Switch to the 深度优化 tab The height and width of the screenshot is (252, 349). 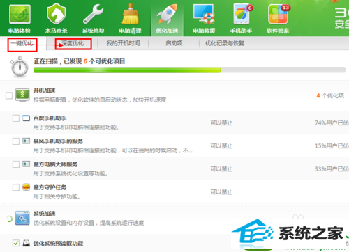point(73,43)
